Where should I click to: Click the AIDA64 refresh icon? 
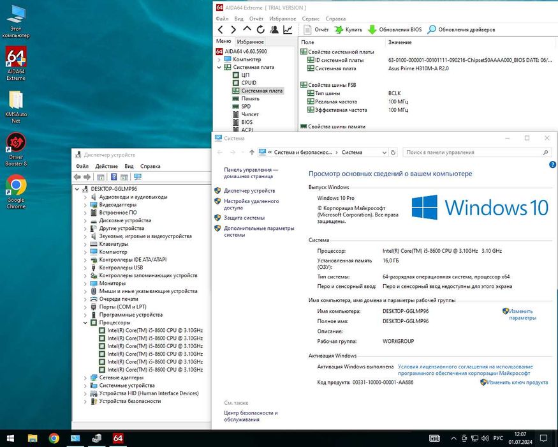point(260,29)
